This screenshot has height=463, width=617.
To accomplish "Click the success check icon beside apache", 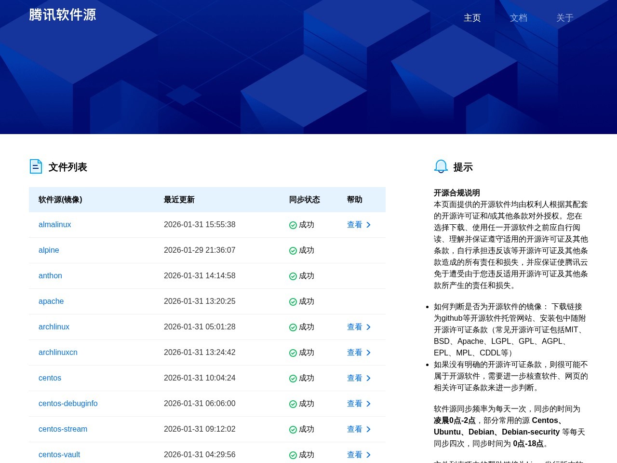I will point(293,301).
